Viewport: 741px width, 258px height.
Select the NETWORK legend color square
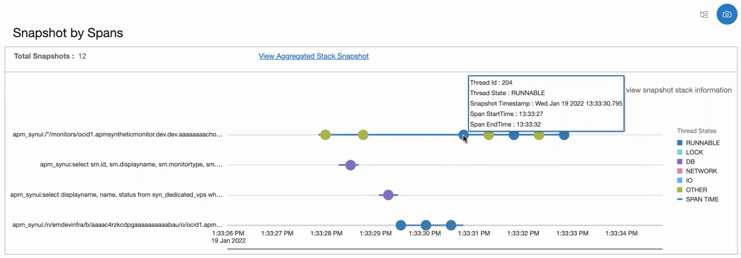pos(679,171)
